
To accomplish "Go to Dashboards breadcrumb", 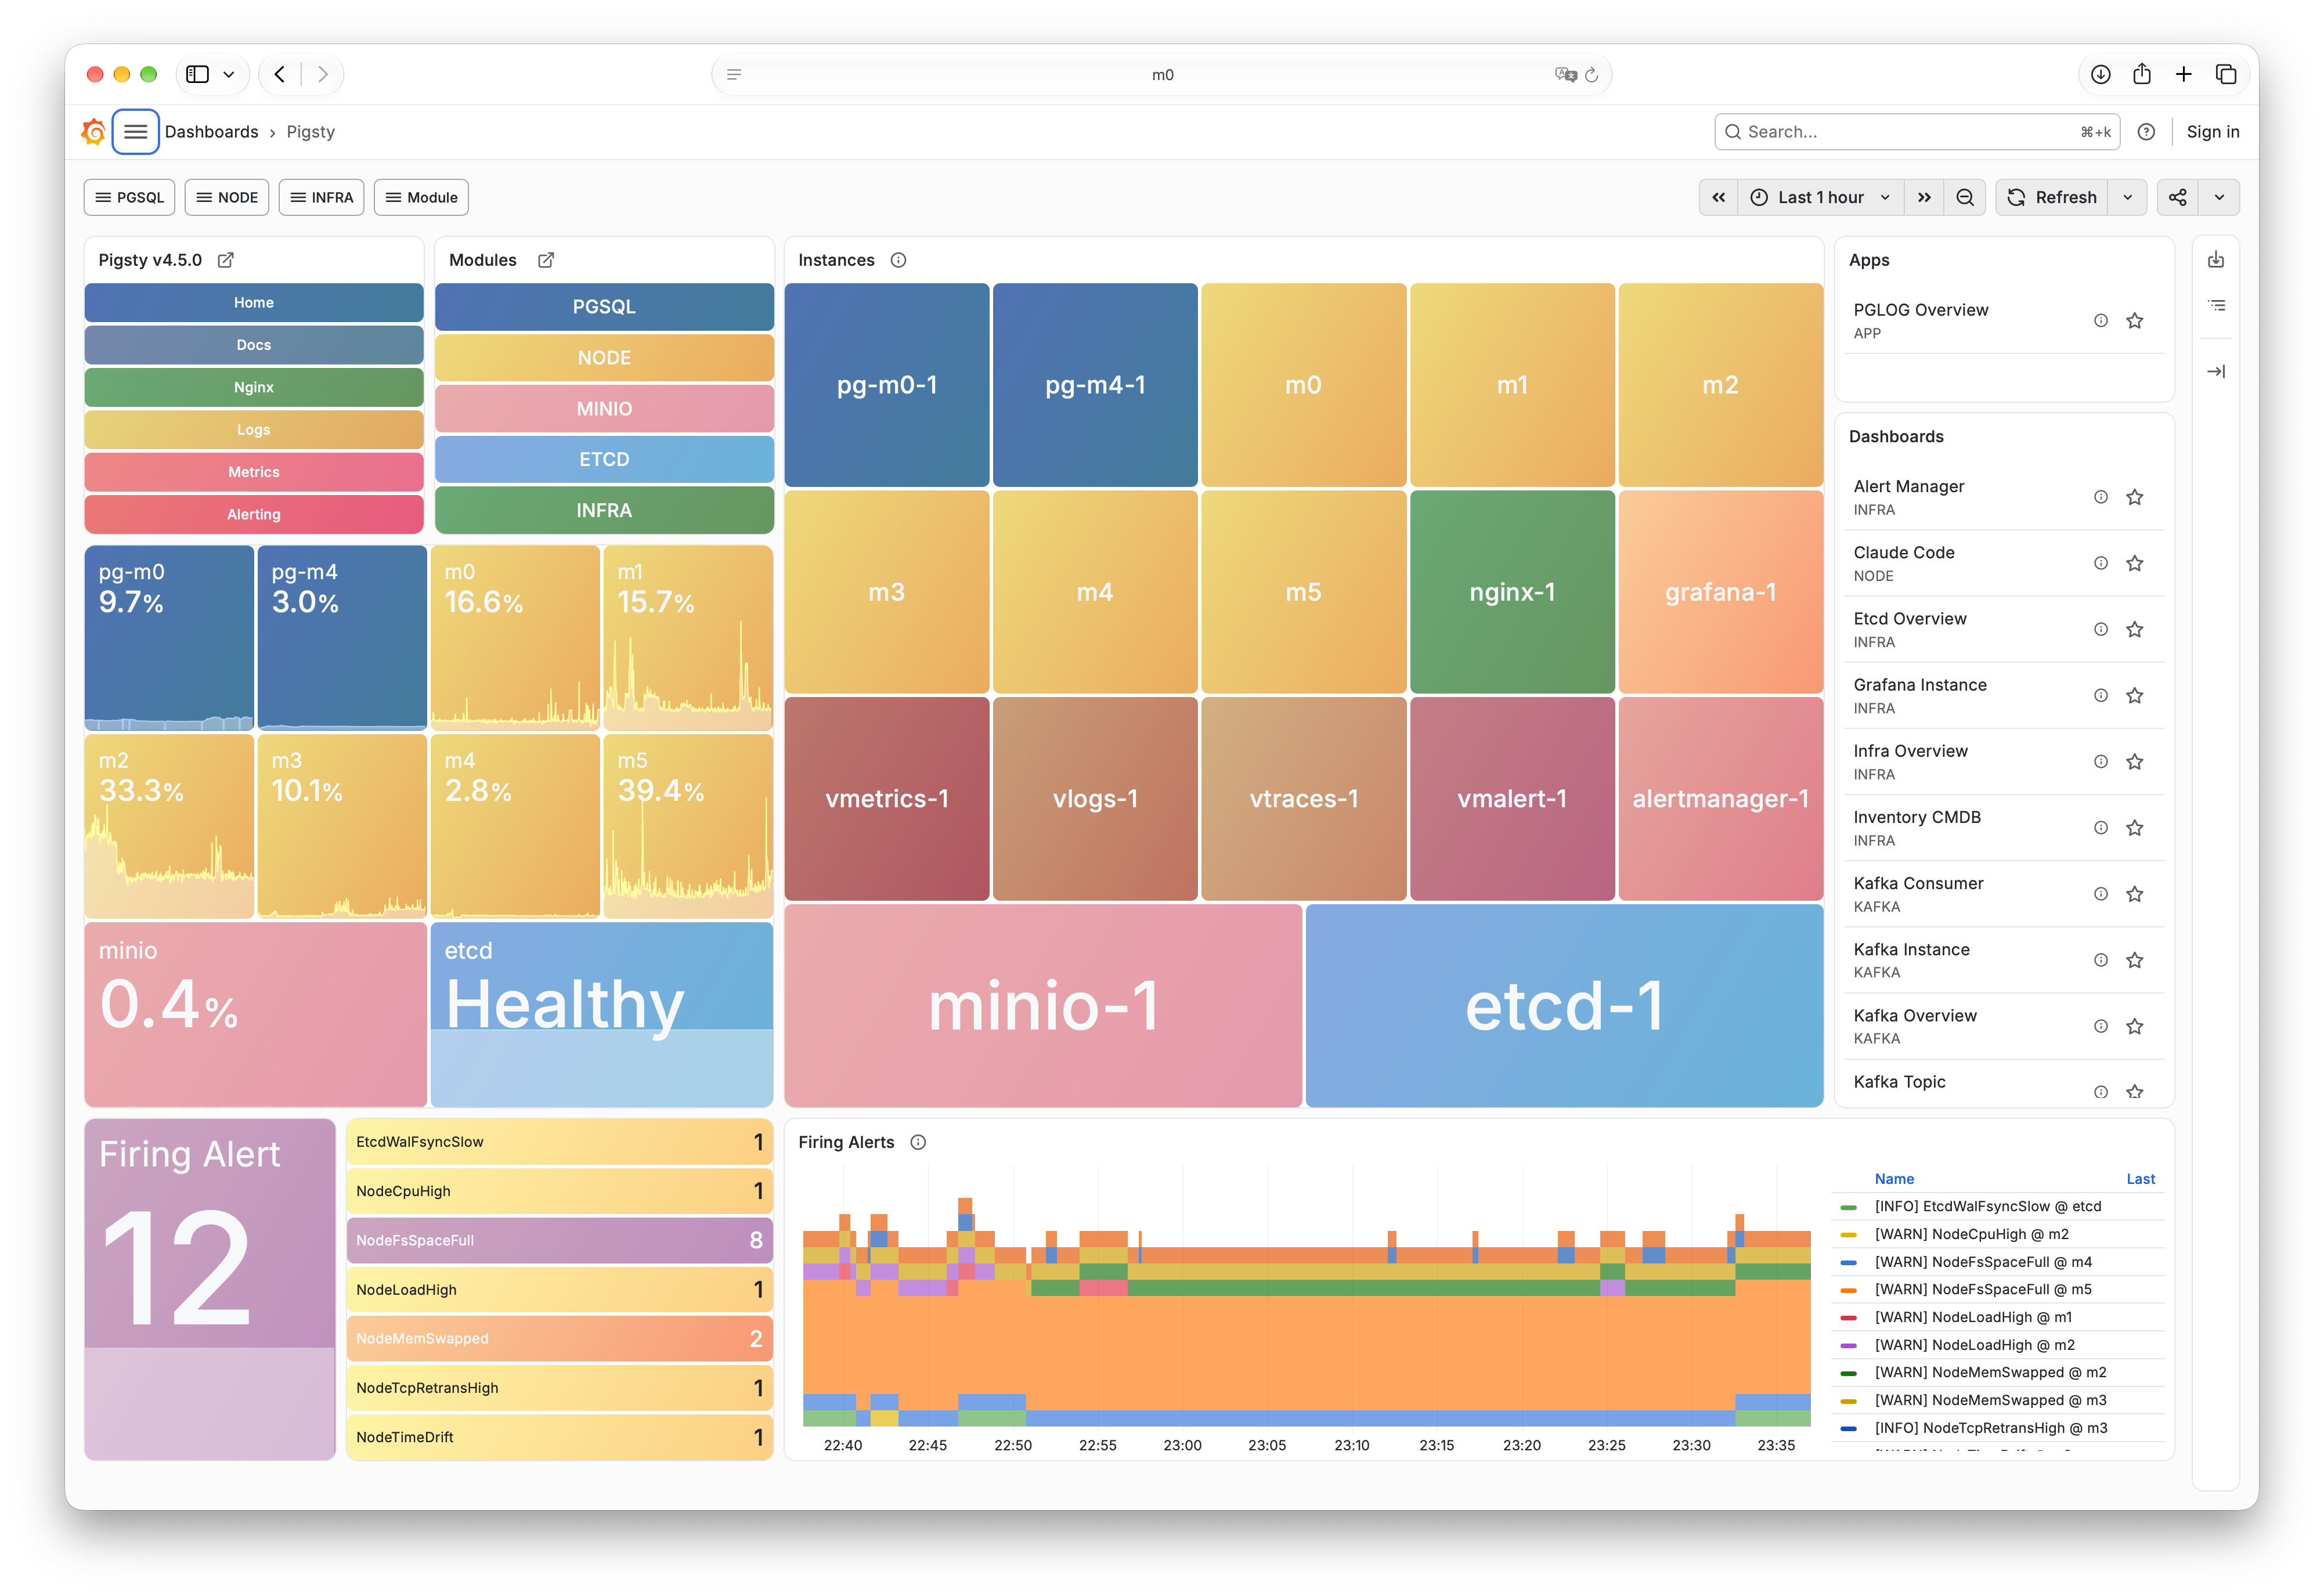I will pyautogui.click(x=211, y=132).
